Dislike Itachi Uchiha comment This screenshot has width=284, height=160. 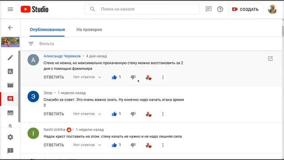(133, 145)
